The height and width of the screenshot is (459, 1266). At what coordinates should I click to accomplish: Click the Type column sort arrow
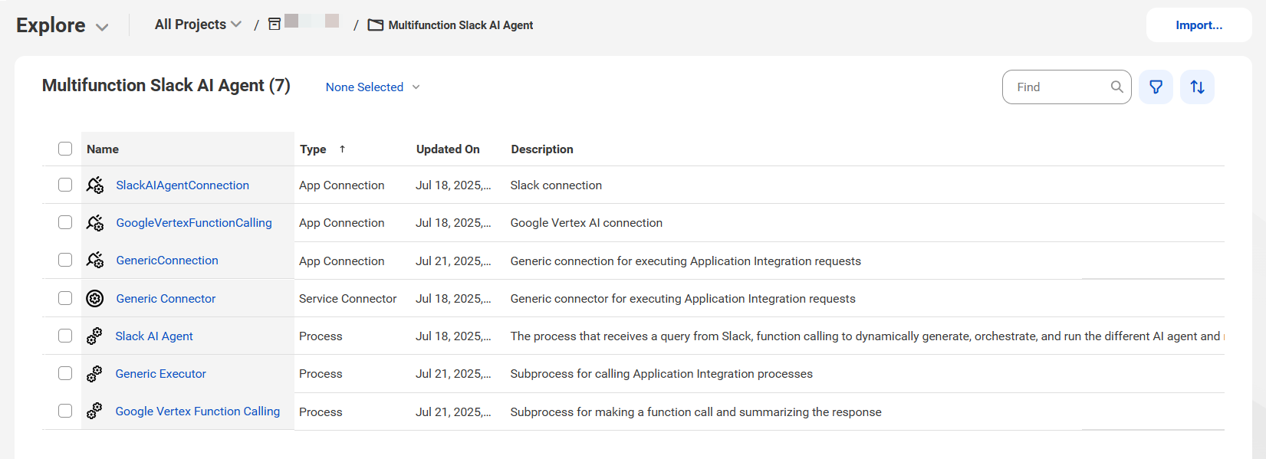(342, 149)
